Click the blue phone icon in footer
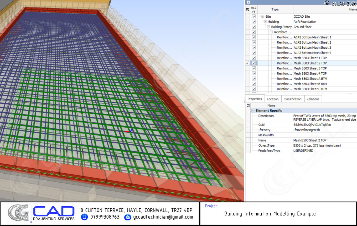Screen dimensions: 357x226 (x=84, y=217)
